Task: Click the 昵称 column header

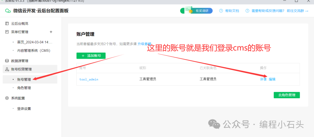Action: (x=143, y=68)
